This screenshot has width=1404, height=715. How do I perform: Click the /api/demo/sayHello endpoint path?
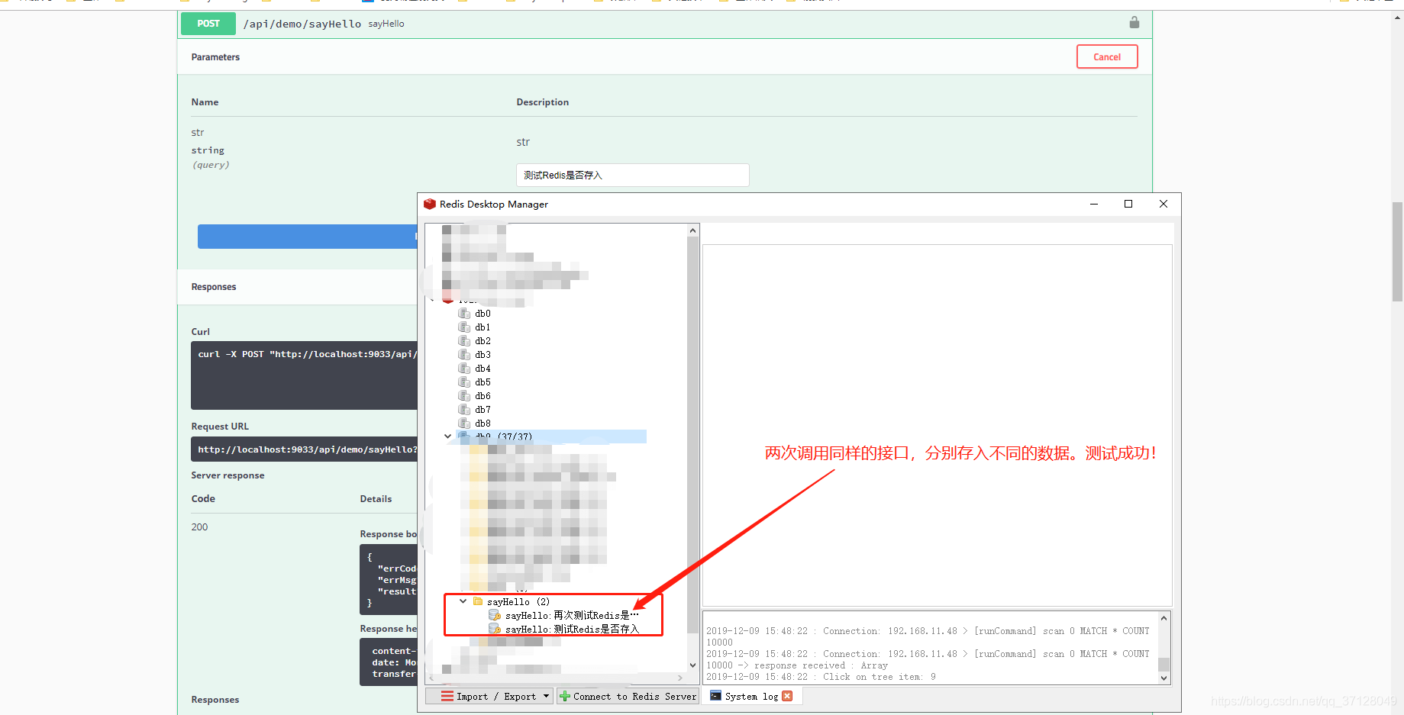(302, 24)
